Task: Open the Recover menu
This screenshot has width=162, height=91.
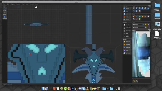Action: tap(18, 4)
